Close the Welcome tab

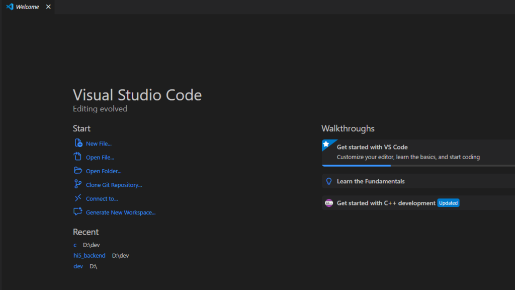48,7
